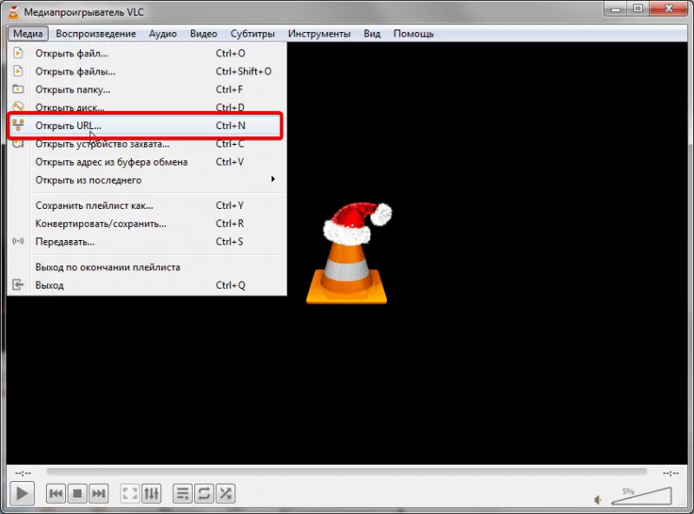Click the open multiple files icon
This screenshot has width=694, height=514.
click(x=18, y=71)
